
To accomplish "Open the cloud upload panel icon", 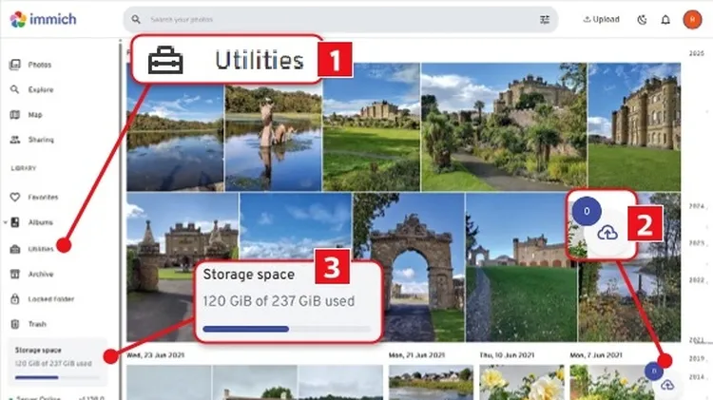I will [x=667, y=385].
